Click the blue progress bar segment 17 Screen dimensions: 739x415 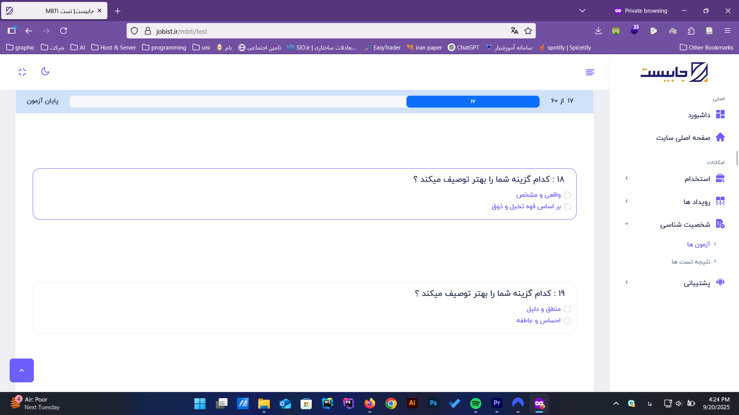[x=473, y=101]
